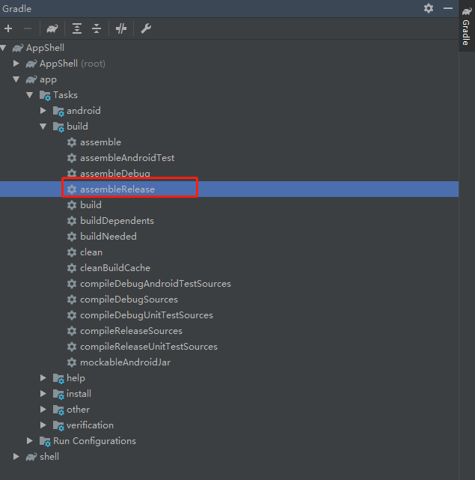The width and height of the screenshot is (475, 480).
Task: Select compileDebugUnitTestSources task
Action: (147, 315)
